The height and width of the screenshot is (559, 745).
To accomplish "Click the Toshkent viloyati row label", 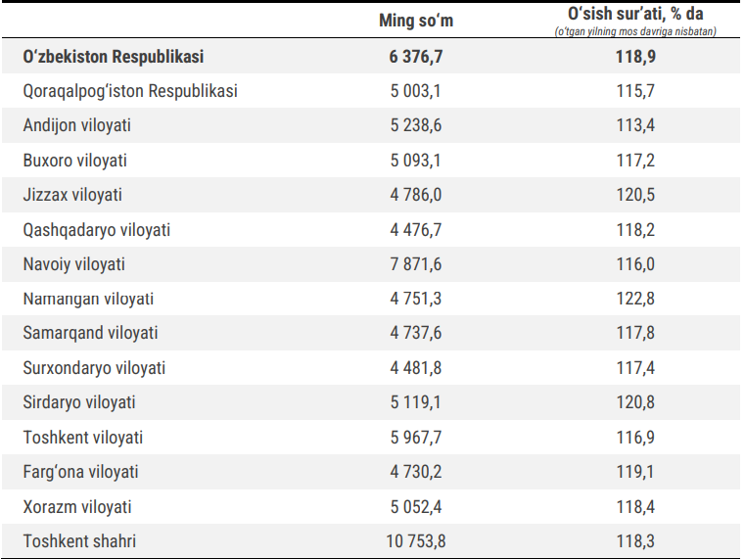I will tap(83, 438).
